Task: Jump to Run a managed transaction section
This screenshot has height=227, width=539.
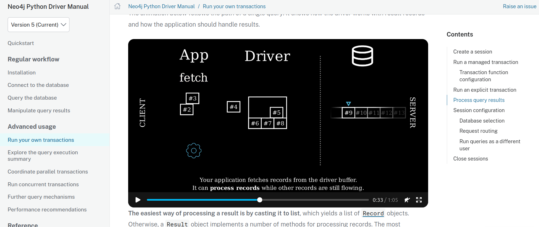Action: (486, 62)
